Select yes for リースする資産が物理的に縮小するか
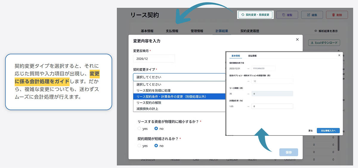 (139, 129)
